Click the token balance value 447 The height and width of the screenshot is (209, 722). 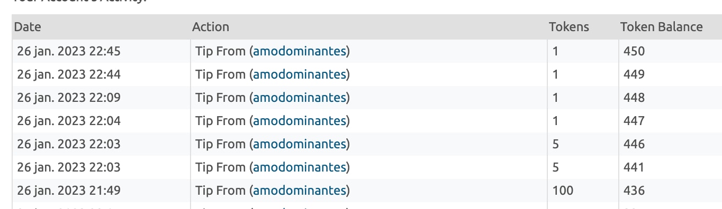(634, 121)
